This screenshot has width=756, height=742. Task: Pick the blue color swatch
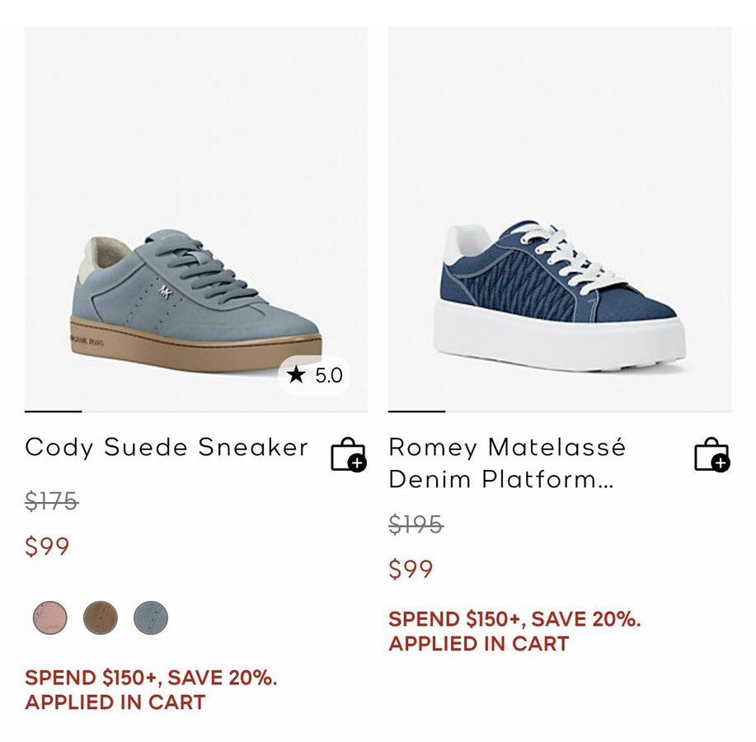point(151,618)
